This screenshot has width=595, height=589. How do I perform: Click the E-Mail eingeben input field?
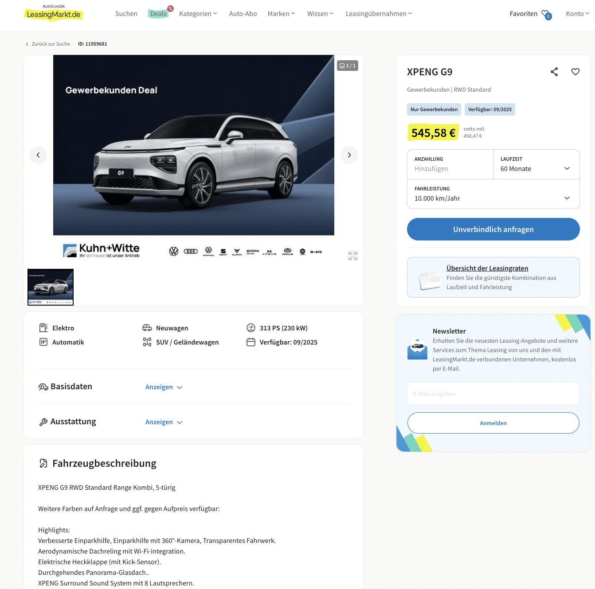(493, 394)
